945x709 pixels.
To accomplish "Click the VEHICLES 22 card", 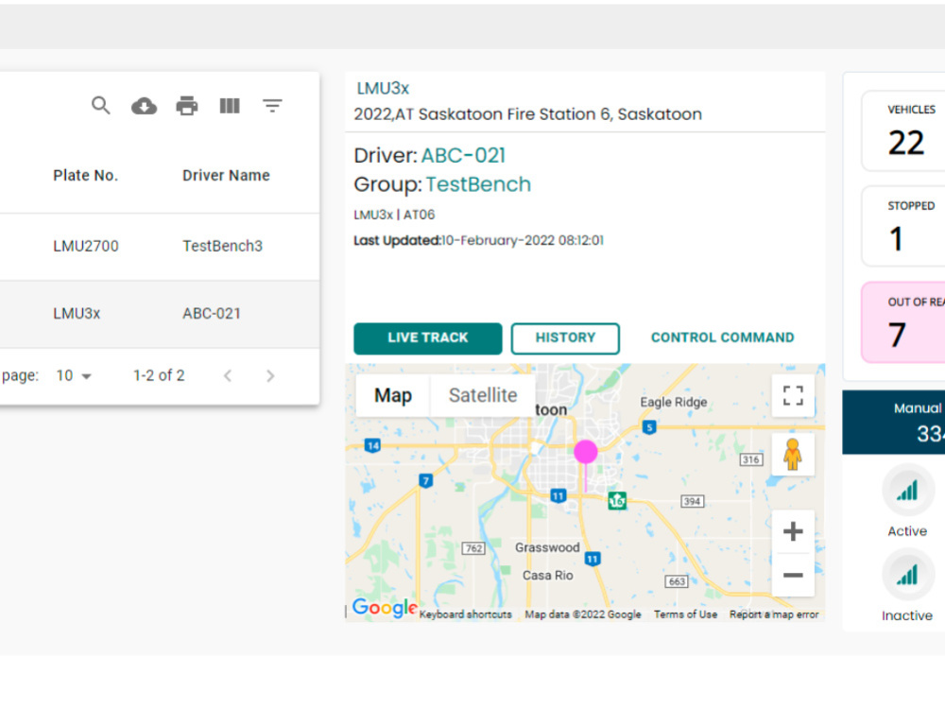I will [x=903, y=130].
